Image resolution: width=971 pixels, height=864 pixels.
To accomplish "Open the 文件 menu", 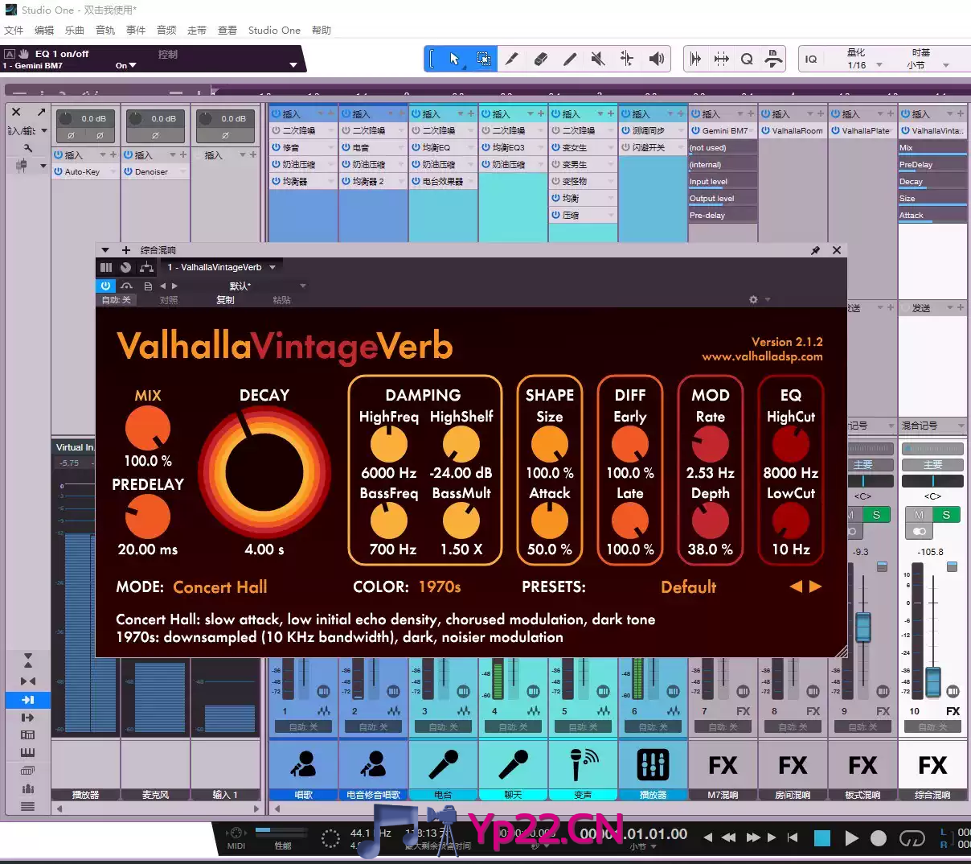I will (14, 30).
